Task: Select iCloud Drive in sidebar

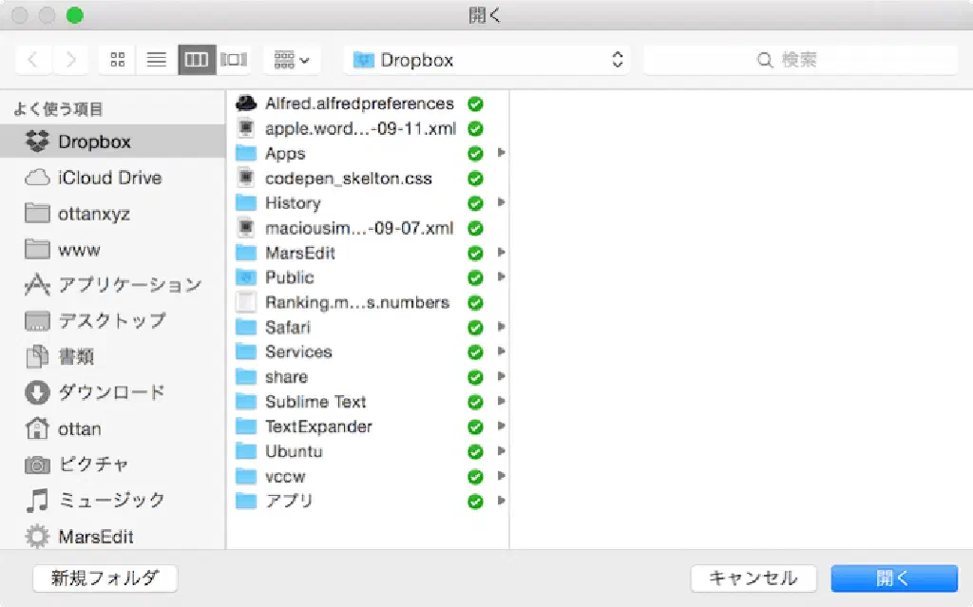Action: [109, 178]
